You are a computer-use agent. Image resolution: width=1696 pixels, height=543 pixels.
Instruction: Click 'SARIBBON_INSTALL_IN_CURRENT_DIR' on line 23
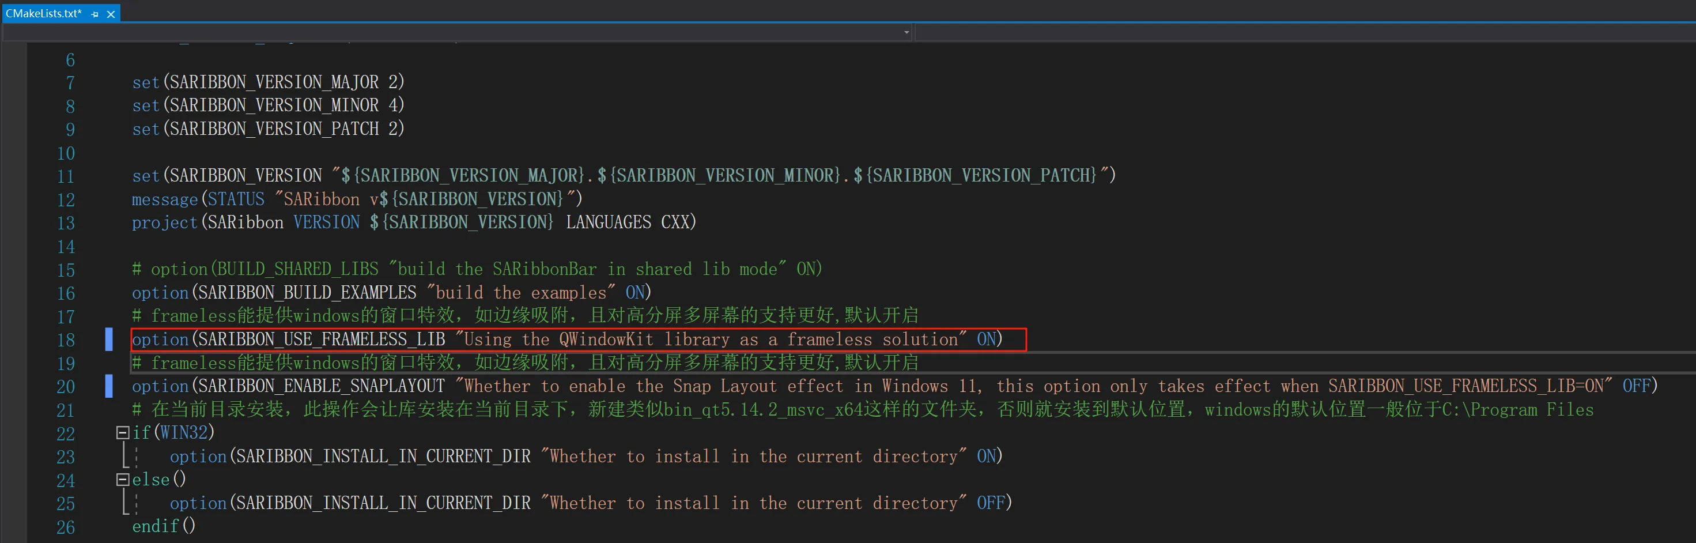pos(383,456)
